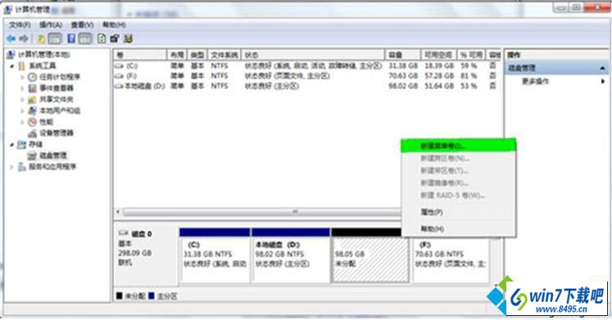Screen dimensions: 612x320
Task: Sort by the 可用空间 column header
Action: coord(439,55)
